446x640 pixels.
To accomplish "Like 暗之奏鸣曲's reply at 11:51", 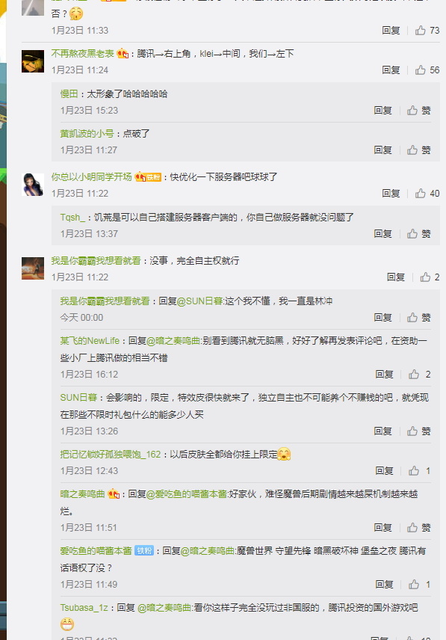I will pos(418,527).
